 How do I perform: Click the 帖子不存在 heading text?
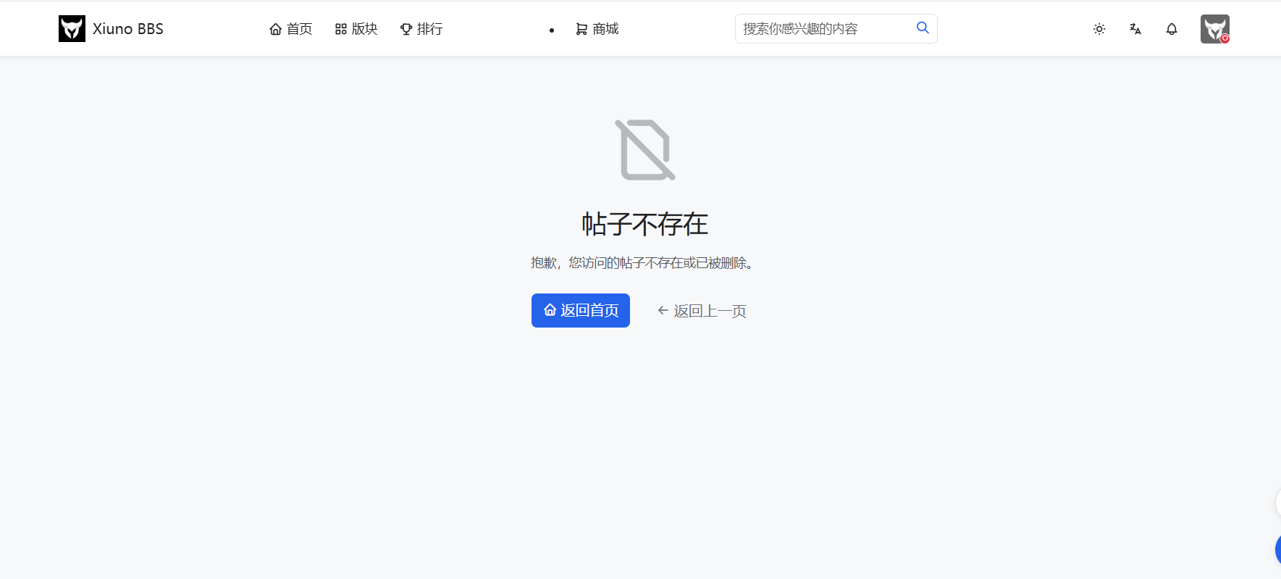tap(645, 224)
